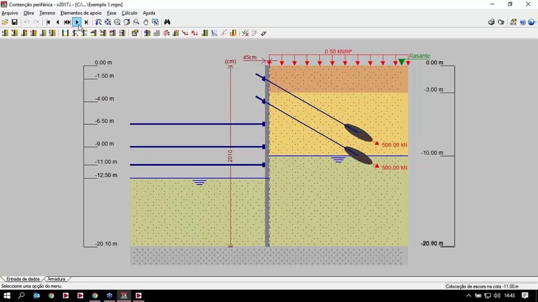Click the green Rasante triangle marker
Screen dimensions: 538x302
point(402,62)
